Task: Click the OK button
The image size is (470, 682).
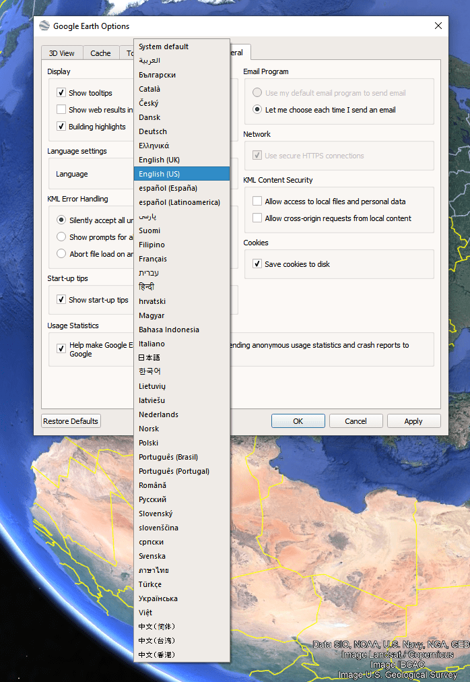Action: pos(298,421)
